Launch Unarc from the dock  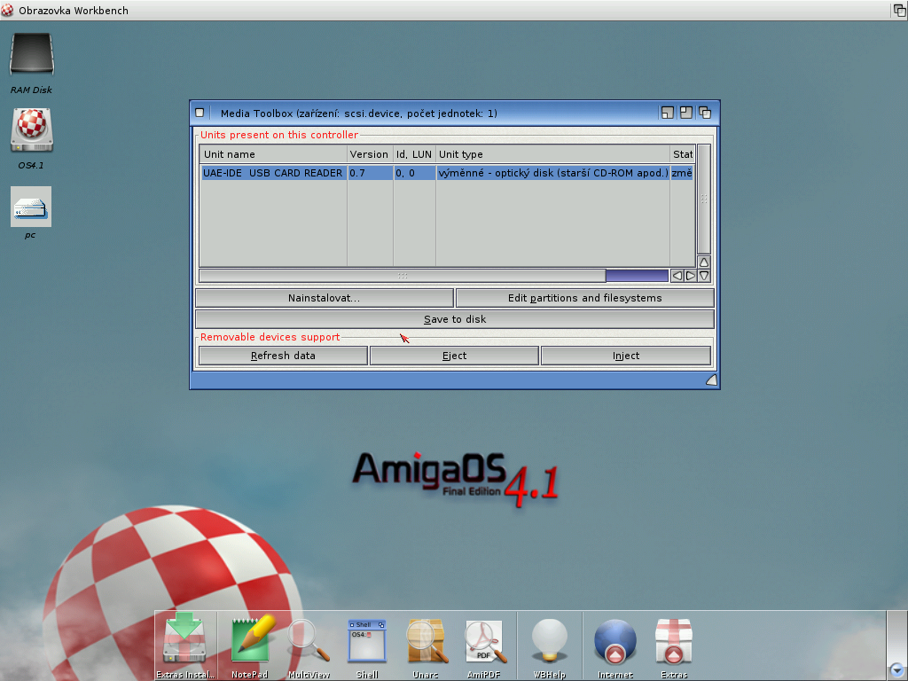[426, 640]
